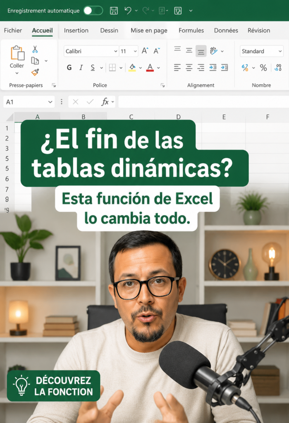This screenshot has height=423, width=289.
Task: Increase font size with larger A icon
Action: [145, 51]
